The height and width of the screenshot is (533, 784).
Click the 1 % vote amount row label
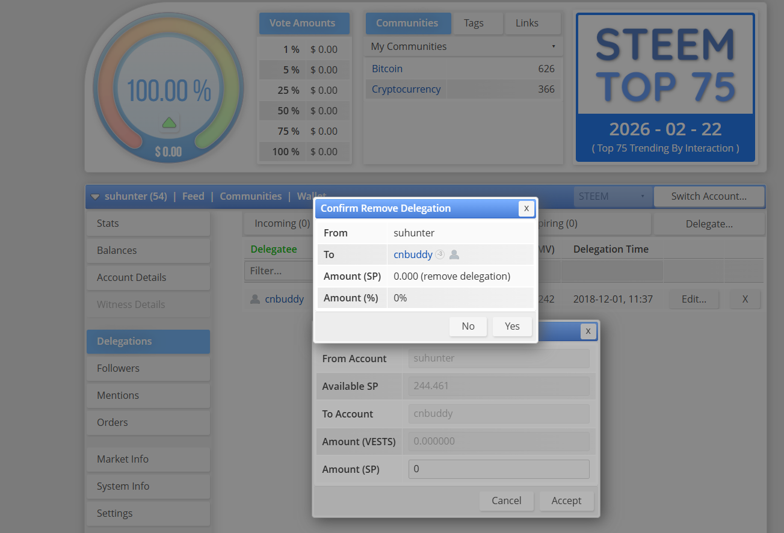[x=291, y=49]
